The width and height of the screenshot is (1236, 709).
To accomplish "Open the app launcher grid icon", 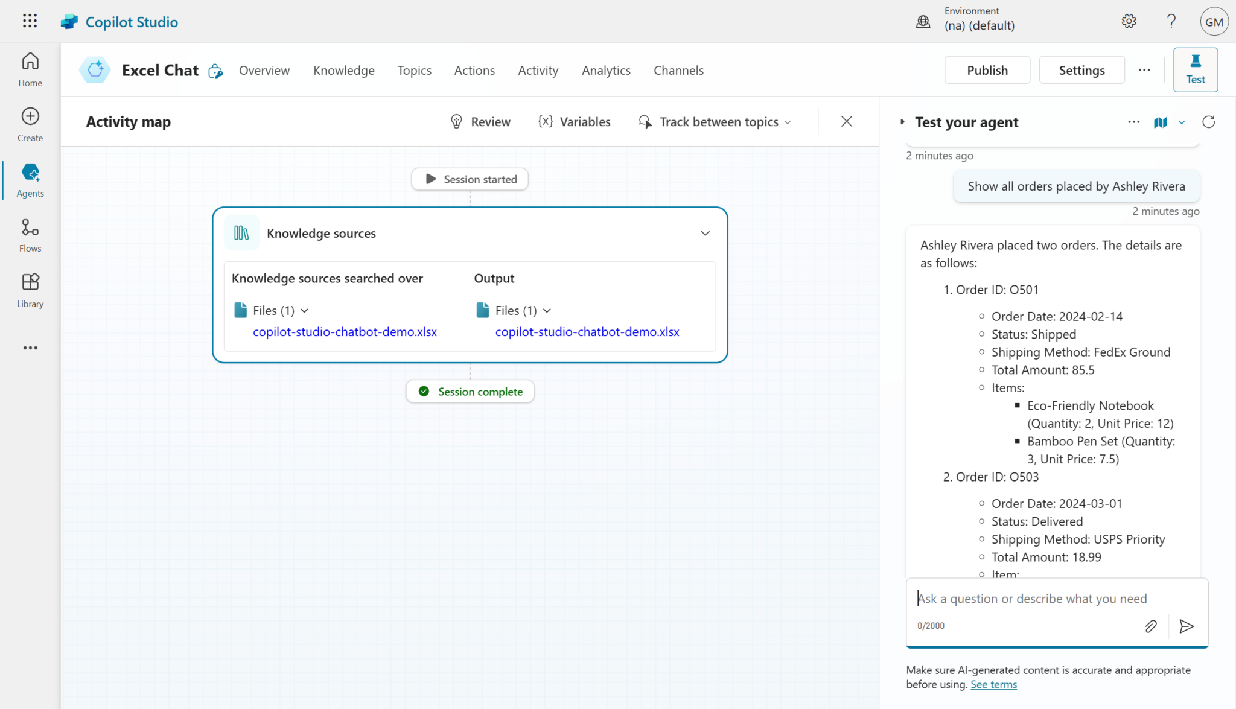I will tap(30, 21).
